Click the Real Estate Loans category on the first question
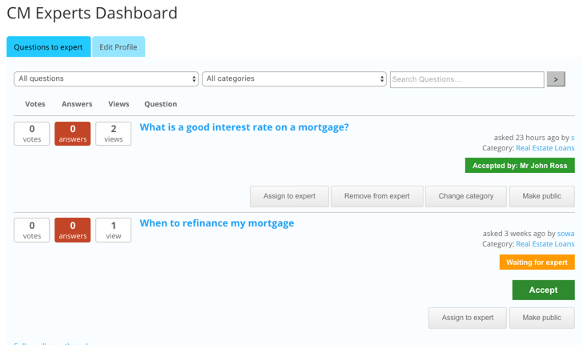The width and height of the screenshot is (587, 345). coord(545,148)
